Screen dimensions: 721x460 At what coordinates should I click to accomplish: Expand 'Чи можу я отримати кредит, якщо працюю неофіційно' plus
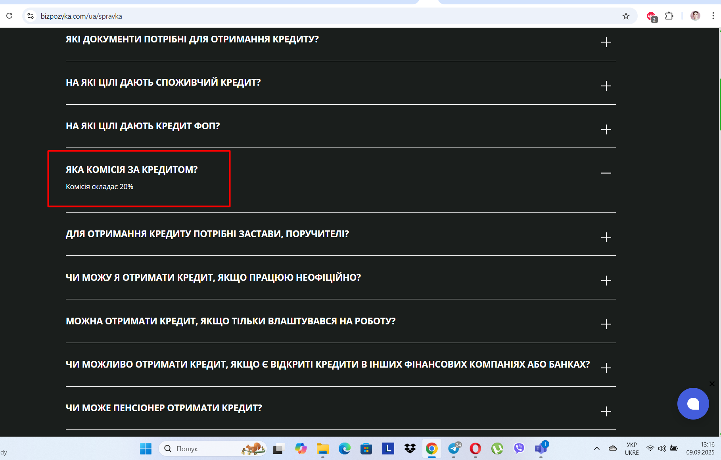pos(606,281)
